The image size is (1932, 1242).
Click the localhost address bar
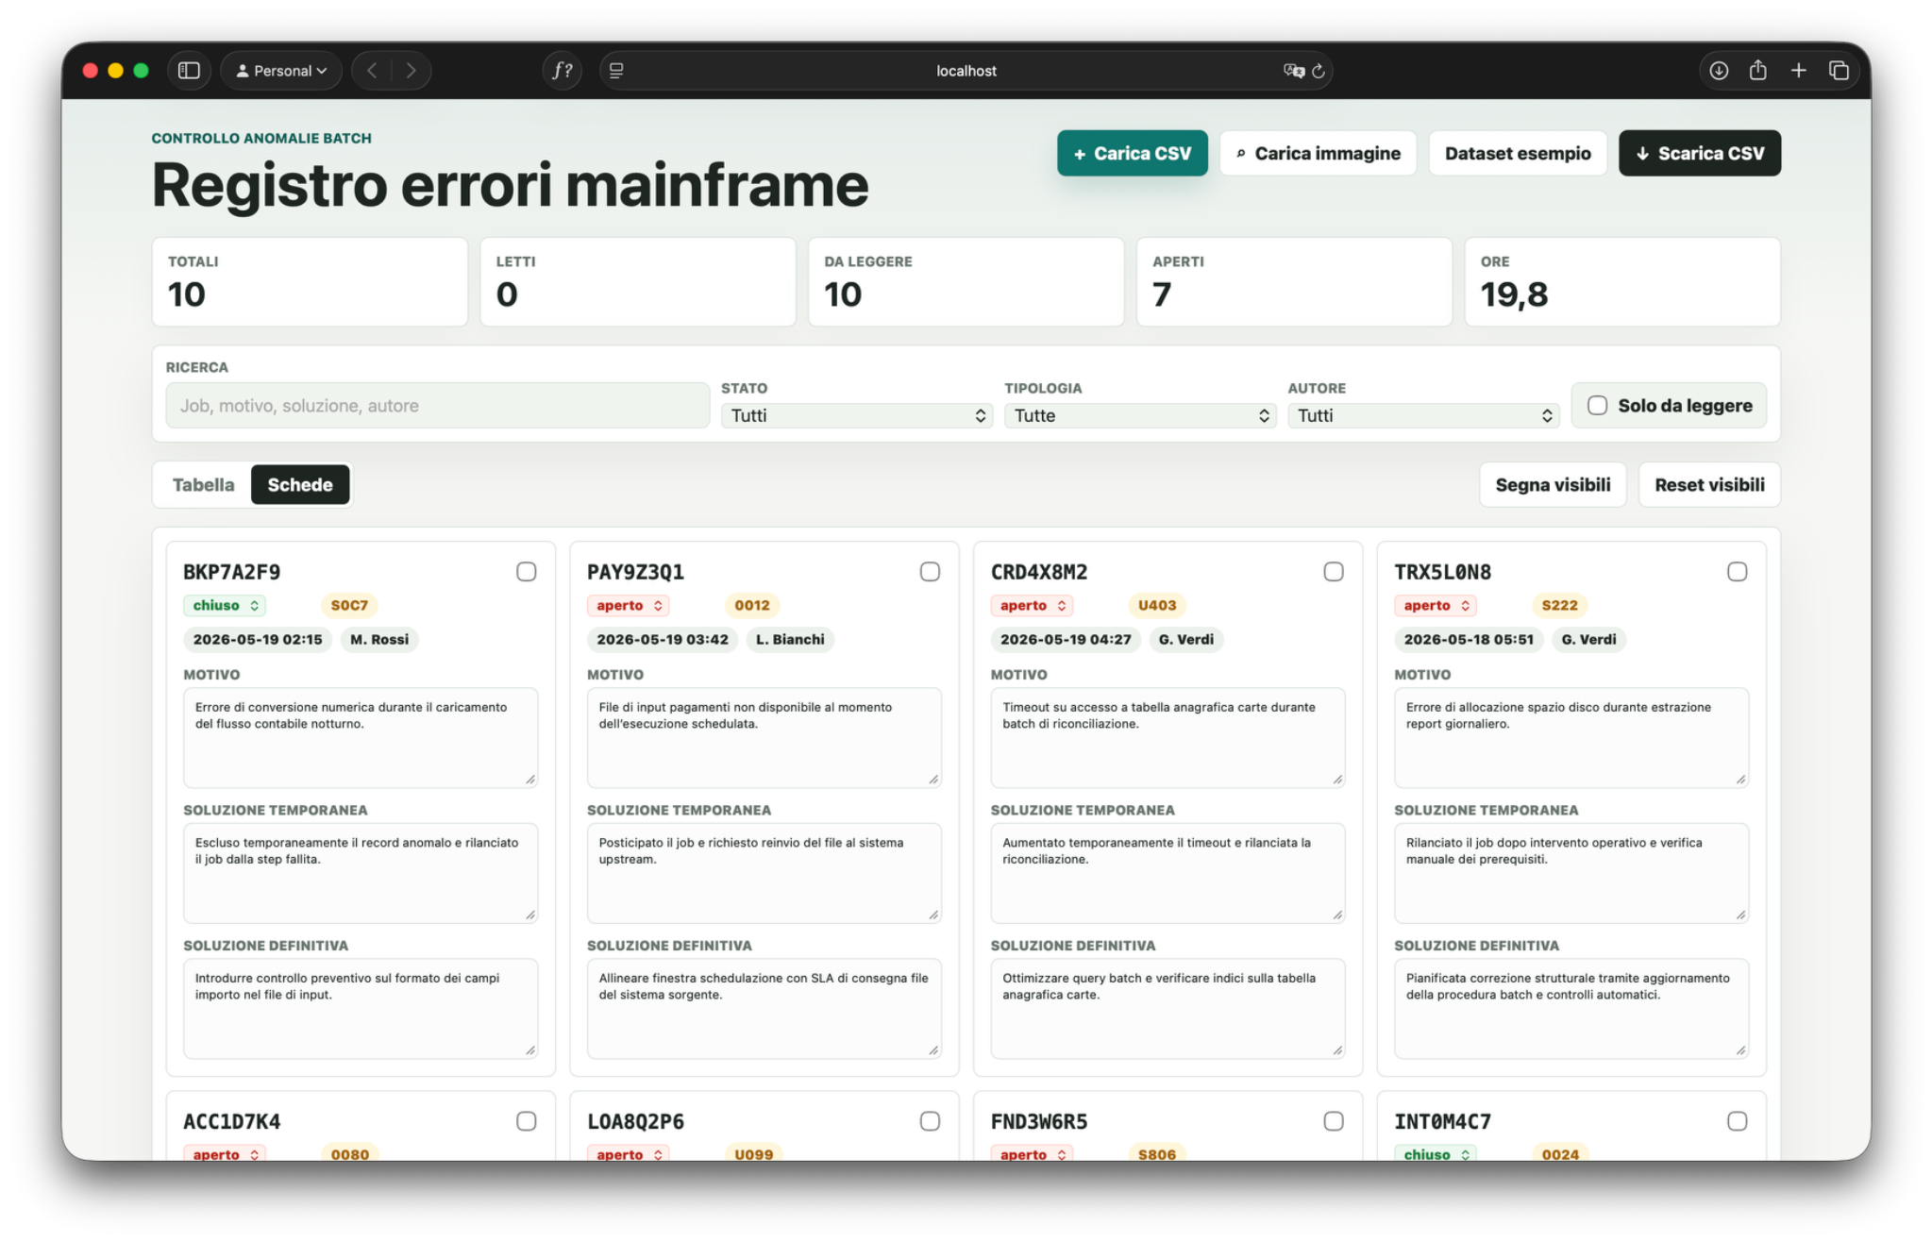[966, 71]
